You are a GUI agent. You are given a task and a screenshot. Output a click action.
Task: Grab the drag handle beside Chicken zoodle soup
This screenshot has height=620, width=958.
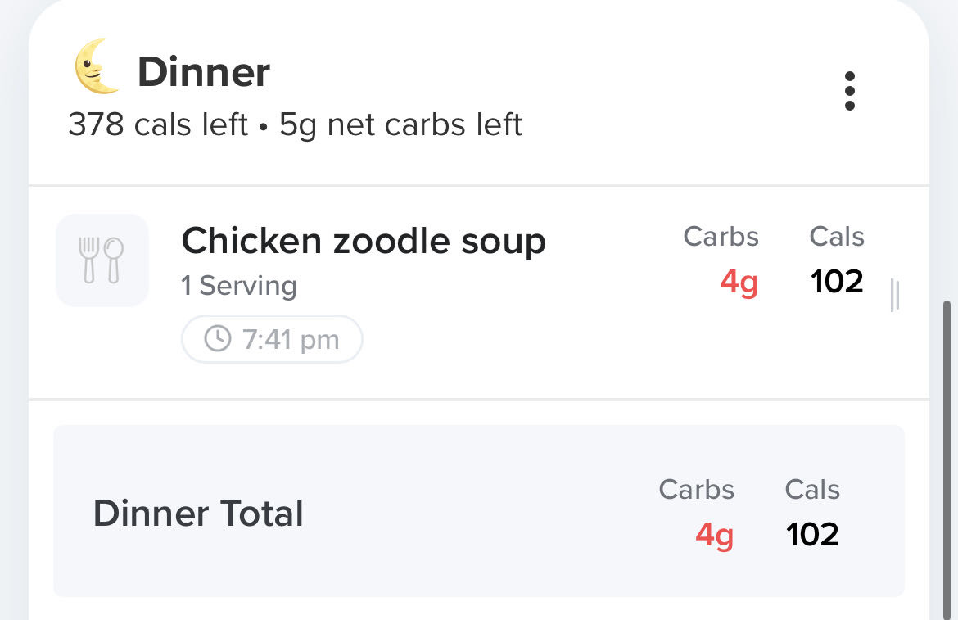[x=894, y=295]
